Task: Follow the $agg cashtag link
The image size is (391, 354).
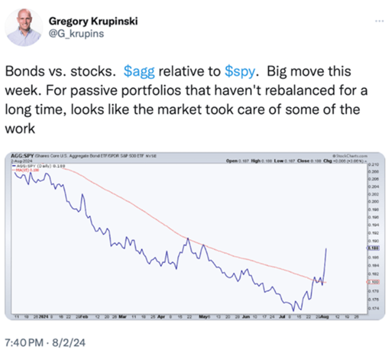Action: tap(139, 71)
